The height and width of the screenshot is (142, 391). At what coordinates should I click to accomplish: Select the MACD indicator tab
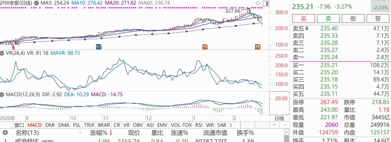point(34,125)
